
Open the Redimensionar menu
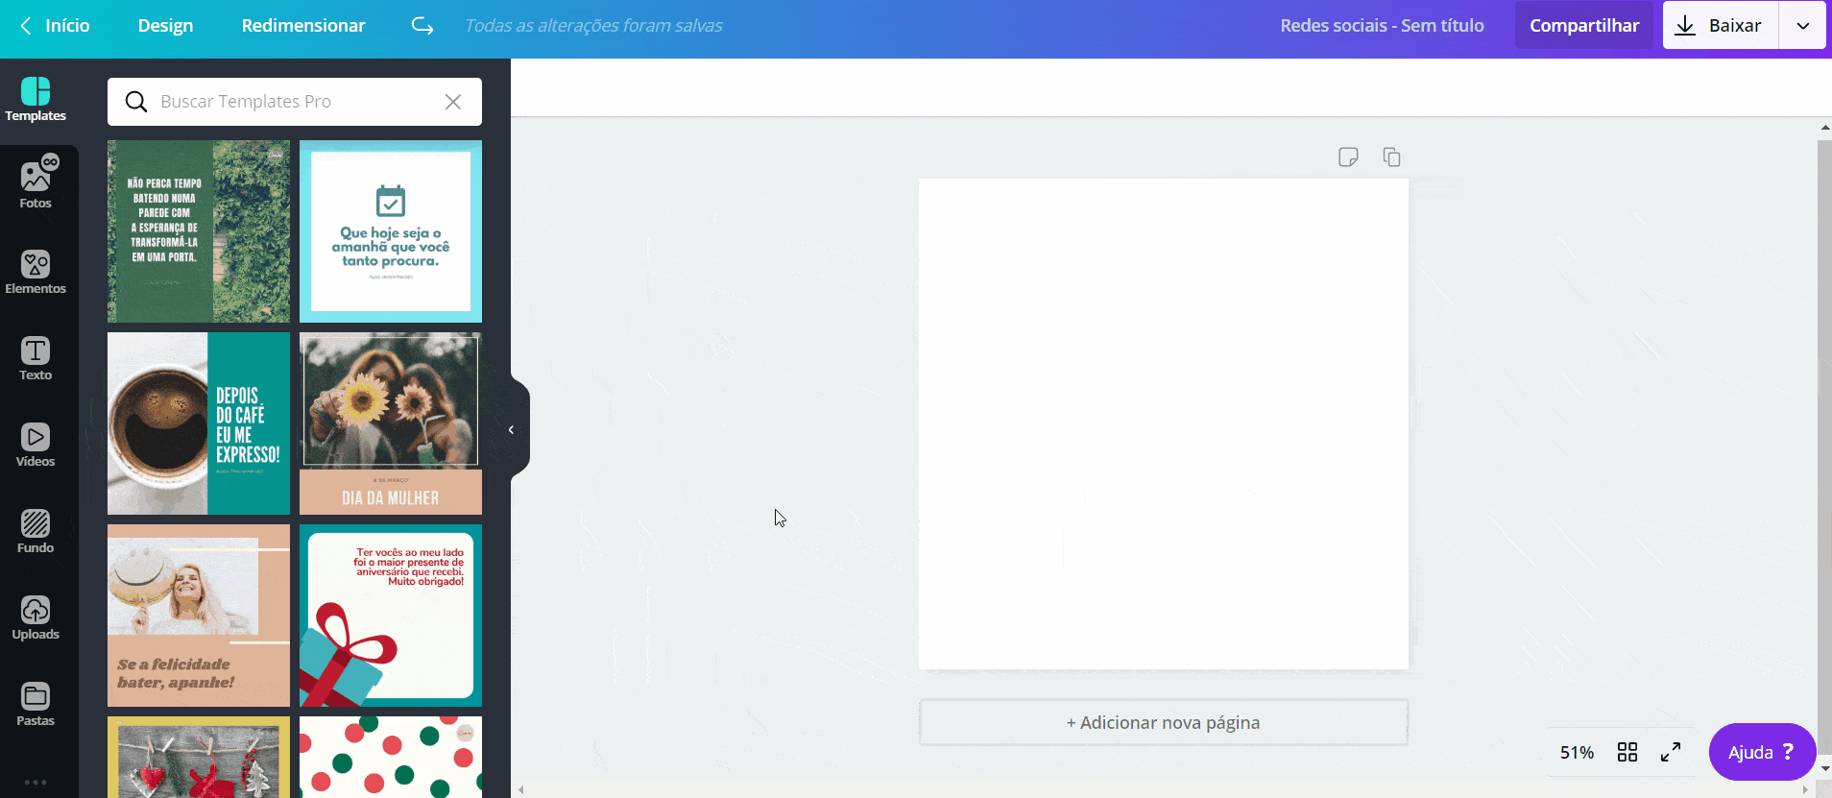click(x=303, y=26)
